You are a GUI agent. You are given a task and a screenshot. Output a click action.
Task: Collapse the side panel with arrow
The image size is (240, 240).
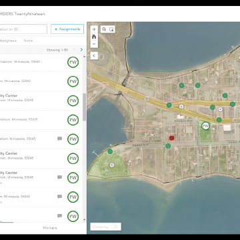tap(94, 55)
